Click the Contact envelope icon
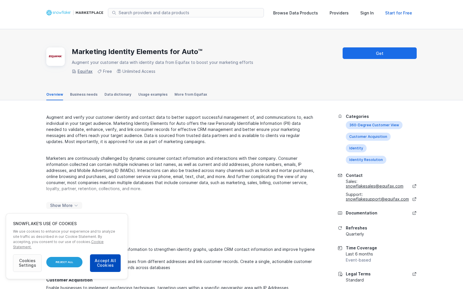The width and height of the screenshot is (463, 289). (340, 175)
